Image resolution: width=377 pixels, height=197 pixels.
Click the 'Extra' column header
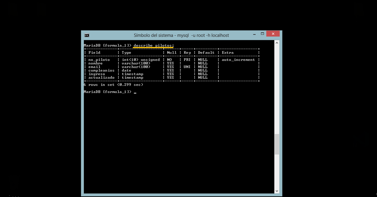pos(228,53)
